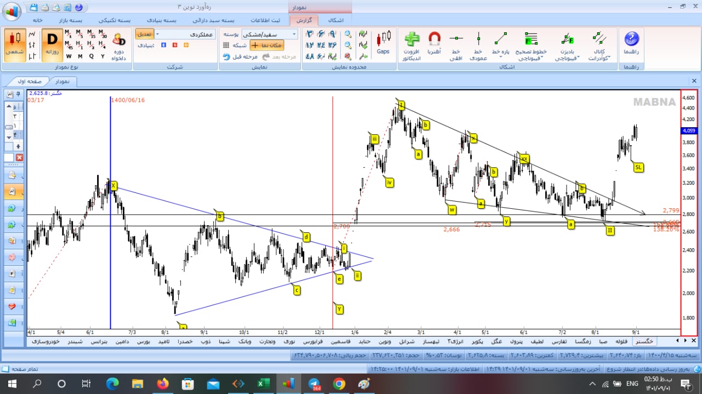The image size is (702, 394).
Task: Click the blue E fundamental marker
Action: [x=163, y=45]
